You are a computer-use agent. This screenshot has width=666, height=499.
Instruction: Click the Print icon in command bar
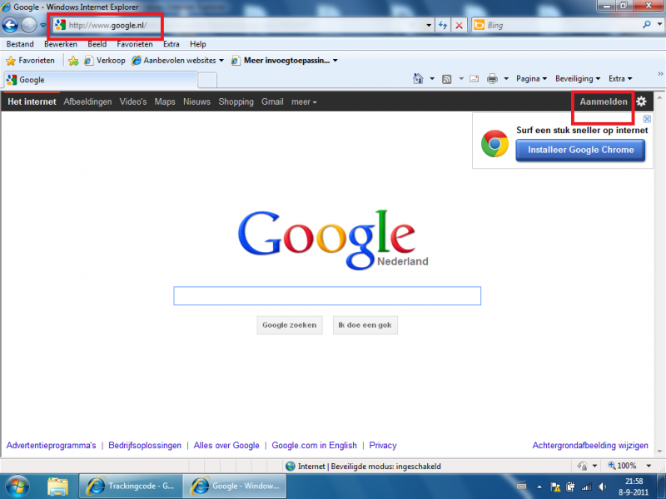pyautogui.click(x=492, y=79)
